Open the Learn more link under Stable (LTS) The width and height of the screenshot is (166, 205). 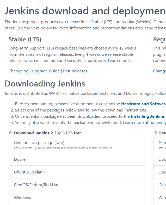click(x=120, y=61)
